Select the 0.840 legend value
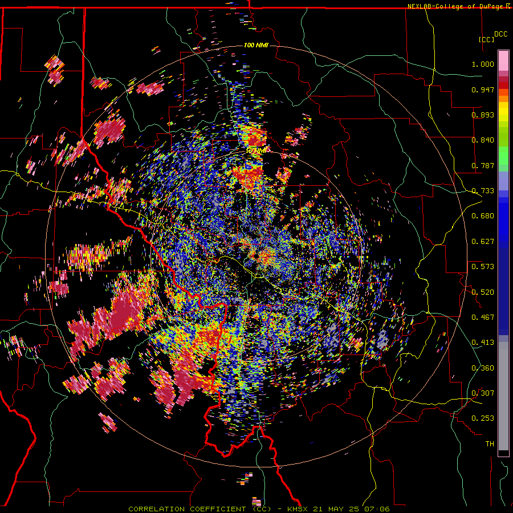 coord(483,140)
